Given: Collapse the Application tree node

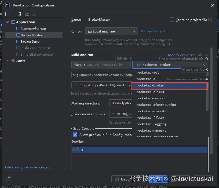Looking at the screenshot, I should 8,22.
